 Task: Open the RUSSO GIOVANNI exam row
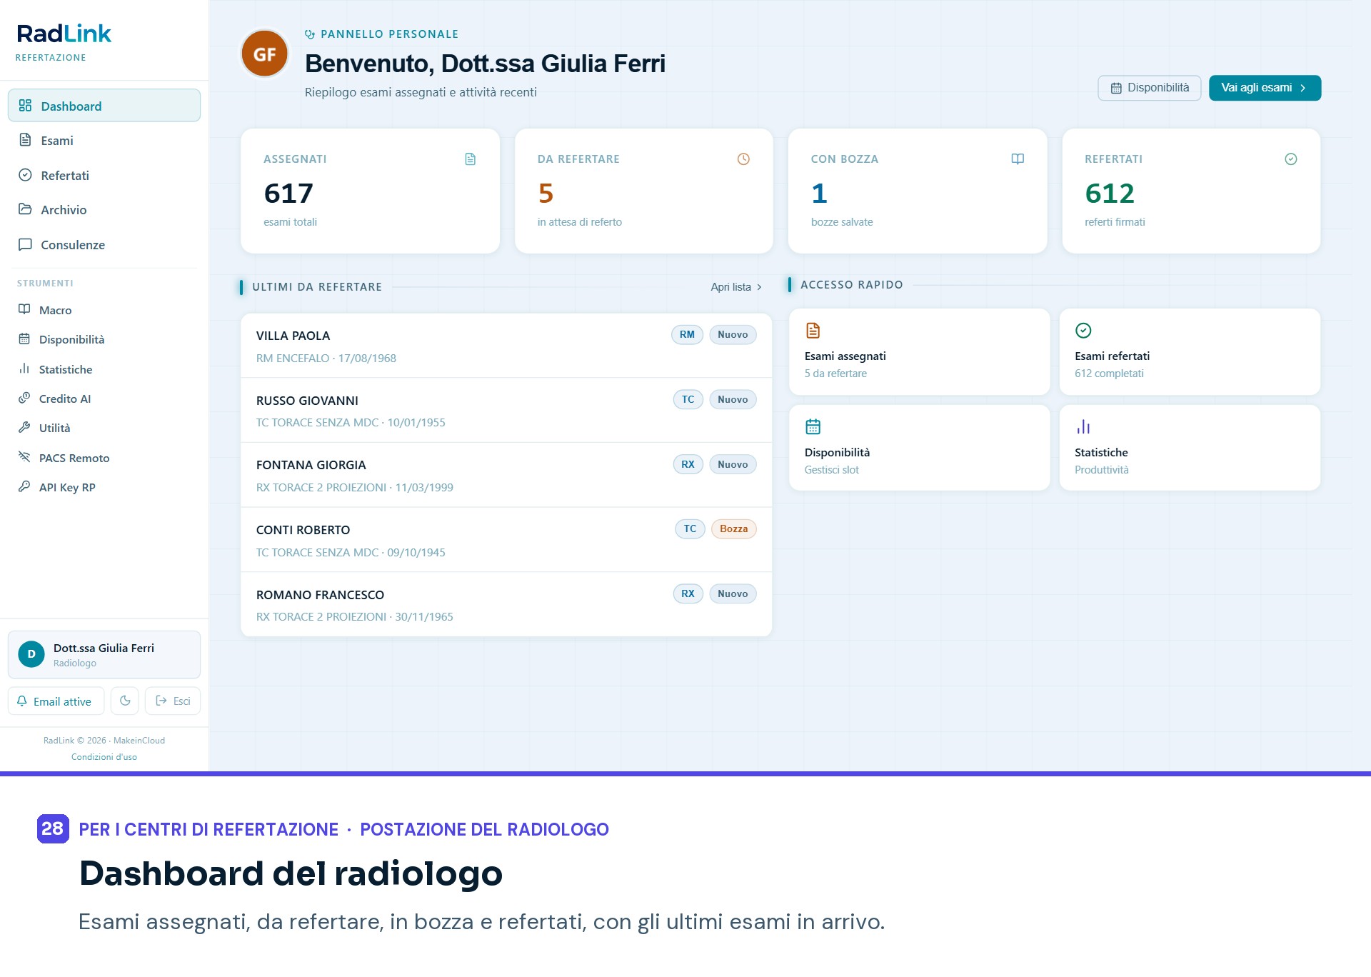(x=506, y=411)
